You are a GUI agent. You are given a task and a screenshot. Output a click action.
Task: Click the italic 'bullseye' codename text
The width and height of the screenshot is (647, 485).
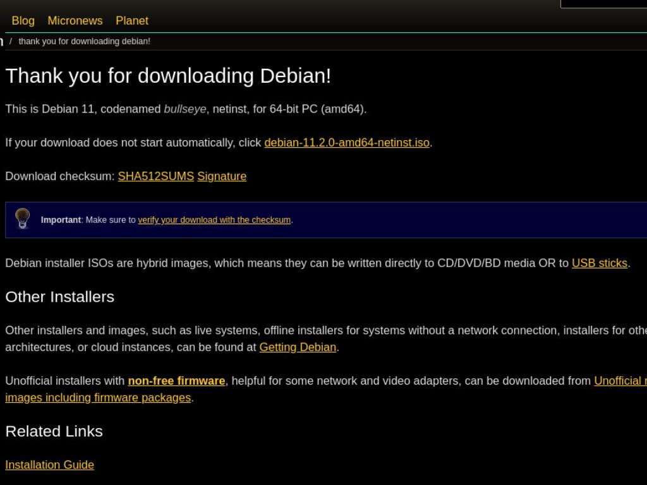tap(185, 109)
